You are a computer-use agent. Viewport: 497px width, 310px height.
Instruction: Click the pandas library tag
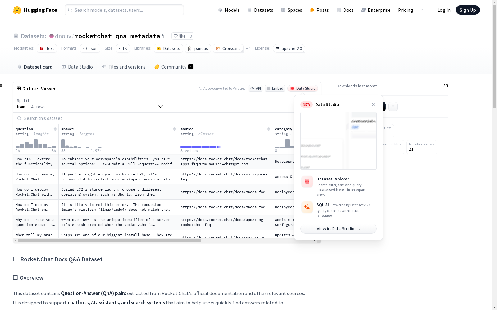click(x=198, y=48)
